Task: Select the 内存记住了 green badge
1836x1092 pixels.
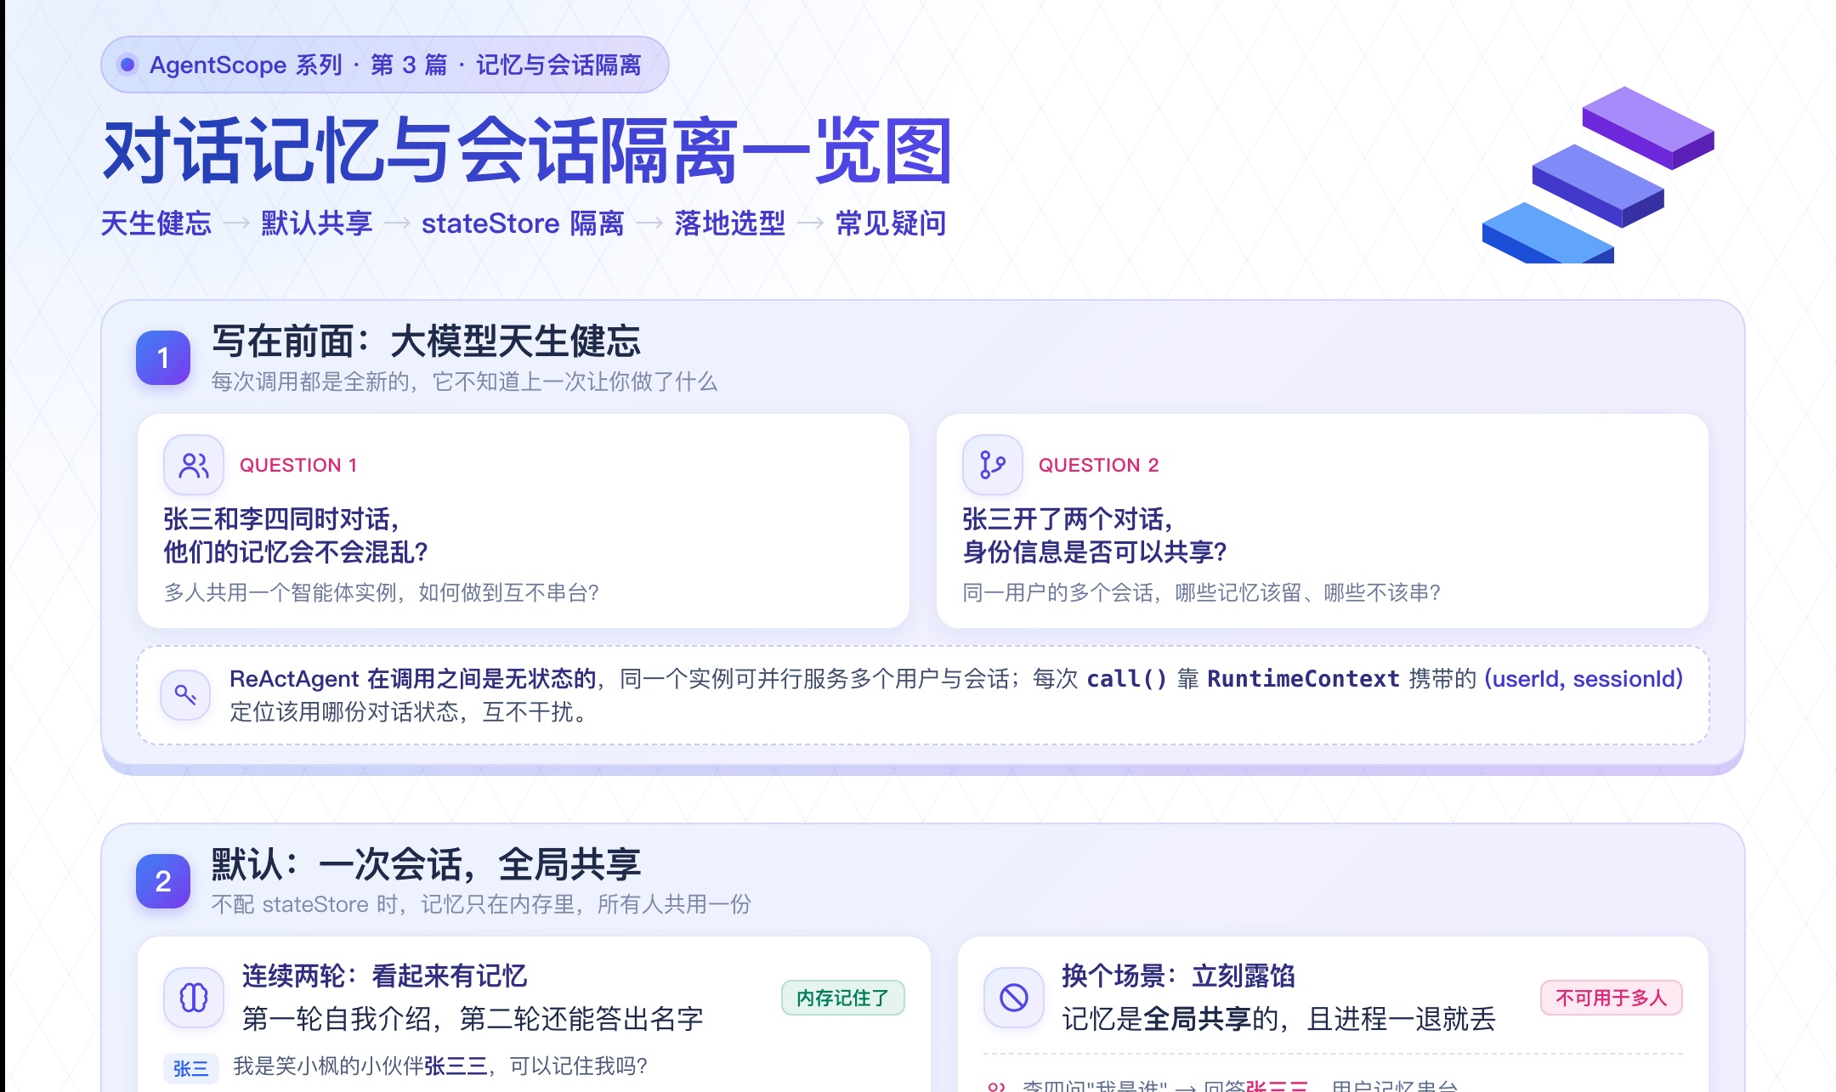Action: [843, 998]
